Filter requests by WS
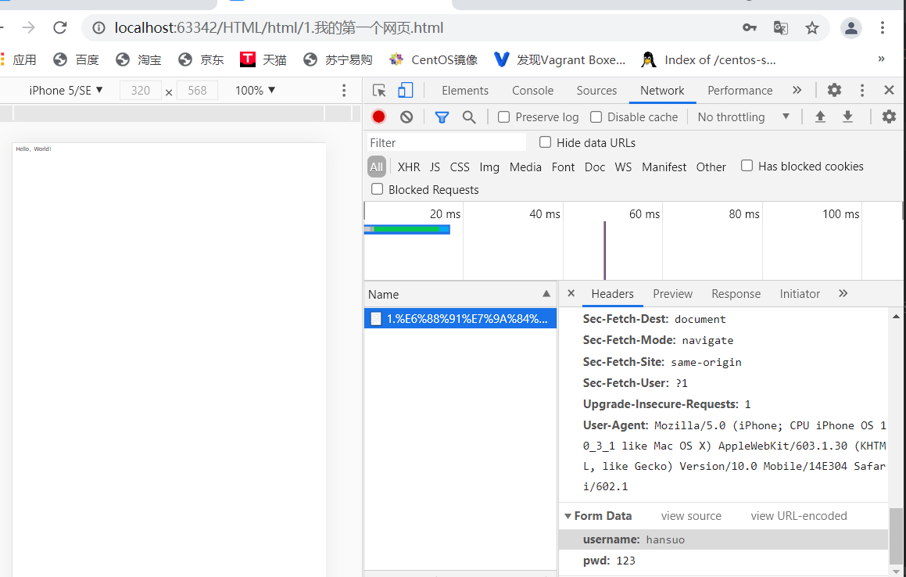 [623, 167]
